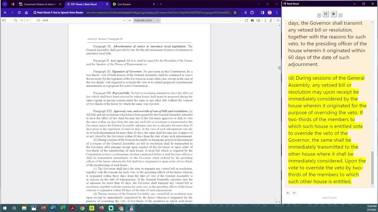378x212 pixels.
Task: Open the Automatic Zoom dropdown
Action: click(x=146, y=20)
